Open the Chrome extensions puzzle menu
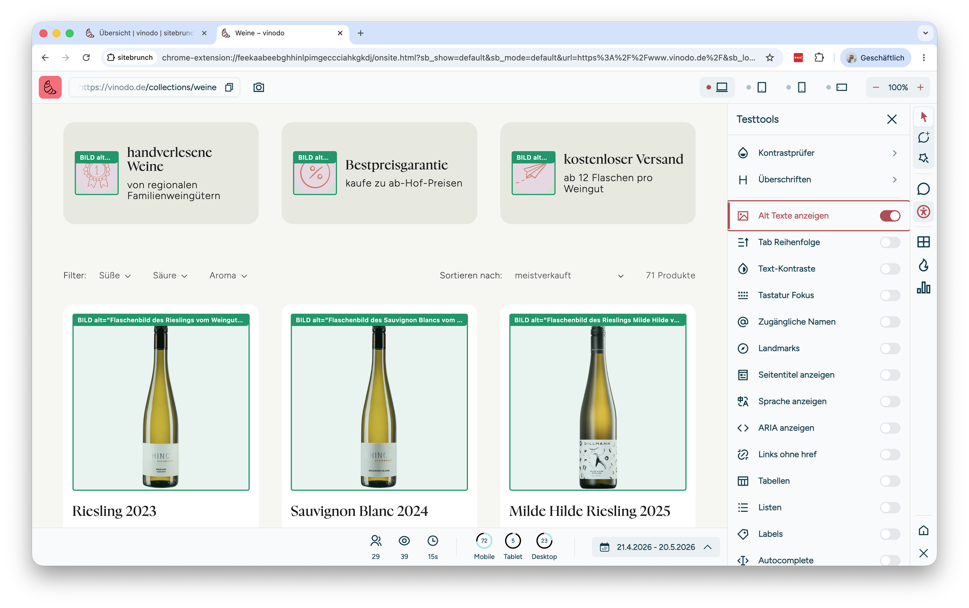This screenshot has width=969, height=608. pos(819,58)
